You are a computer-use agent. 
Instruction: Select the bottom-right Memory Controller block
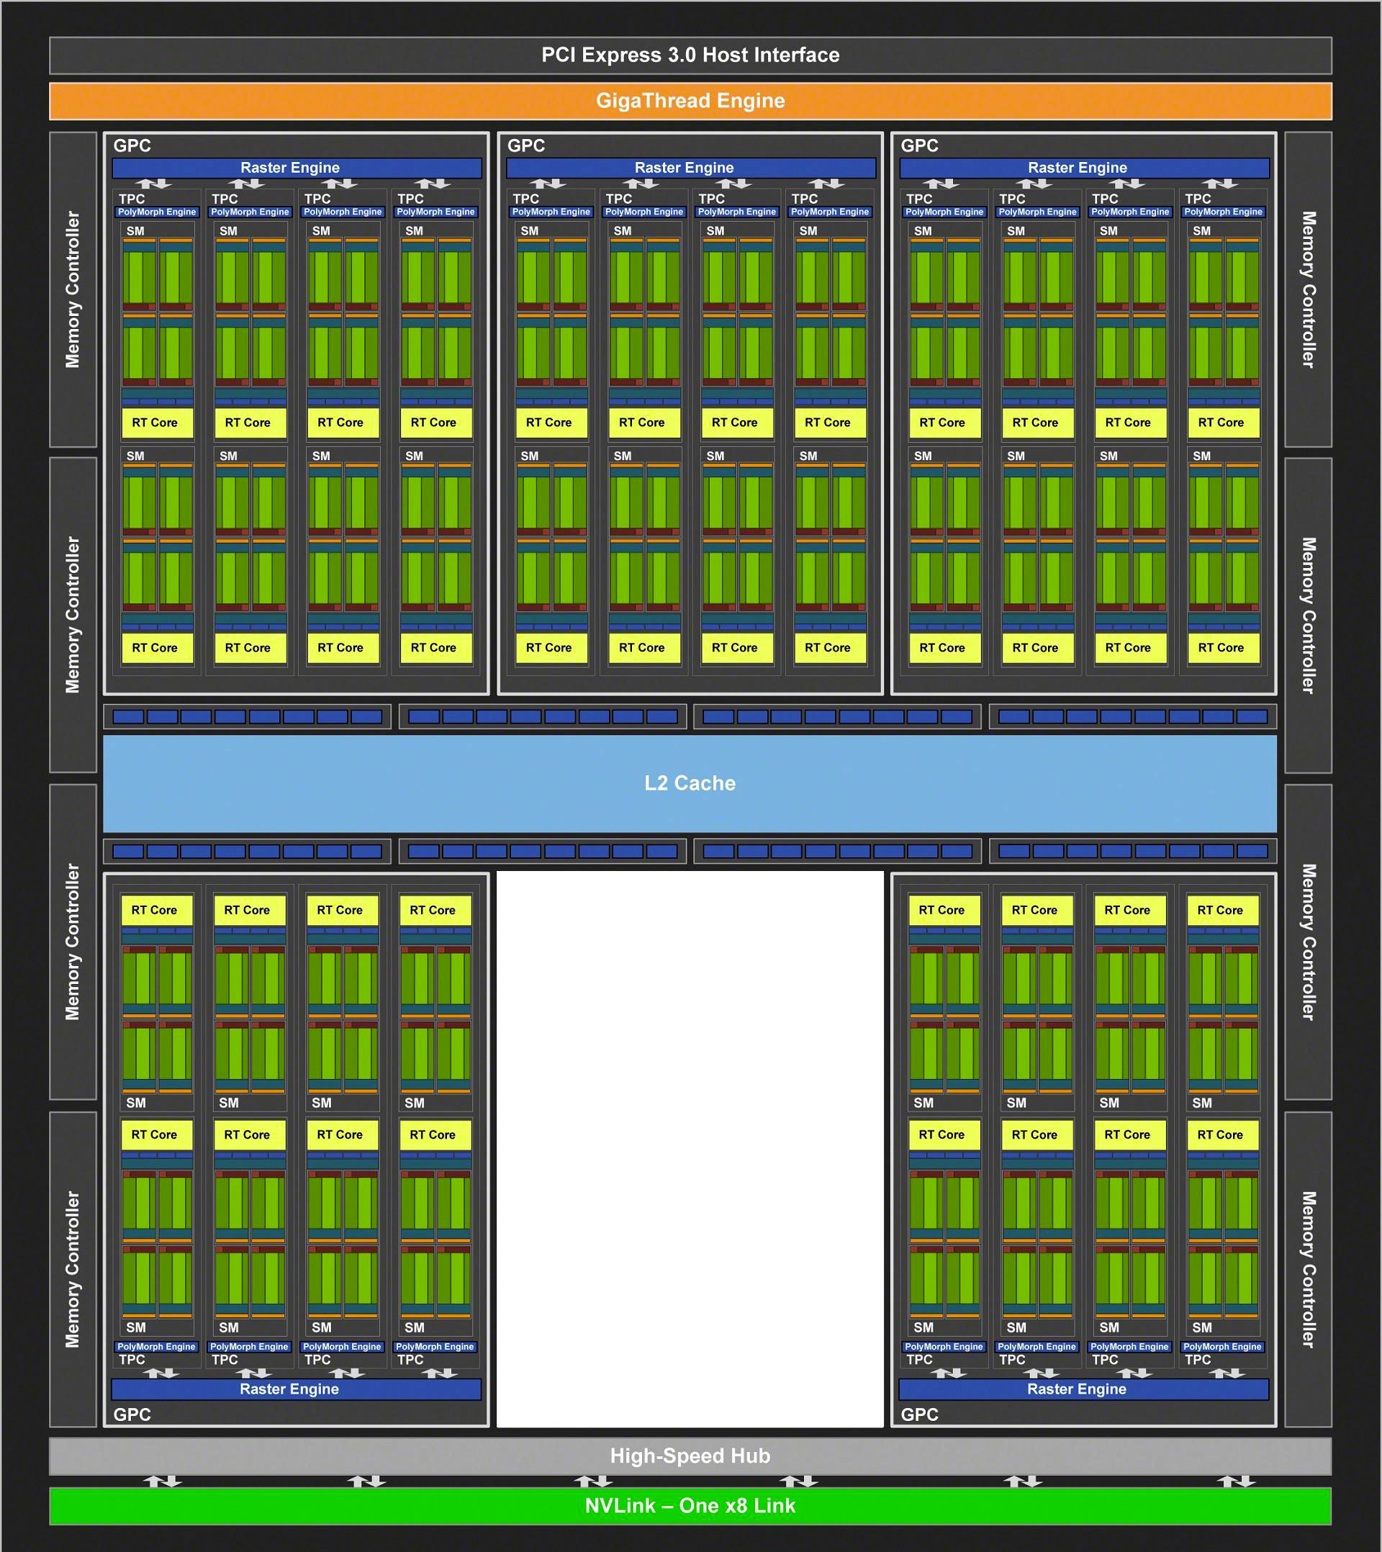(x=1308, y=1269)
